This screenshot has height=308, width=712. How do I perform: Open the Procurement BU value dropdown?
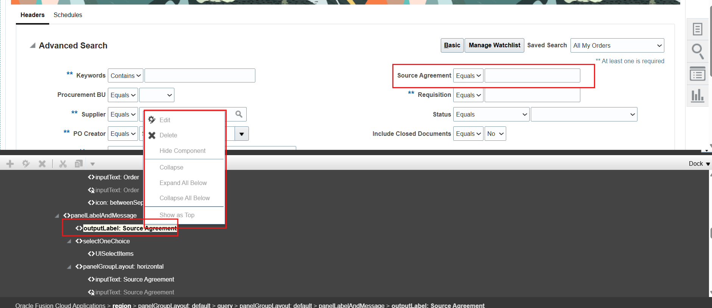tap(157, 95)
